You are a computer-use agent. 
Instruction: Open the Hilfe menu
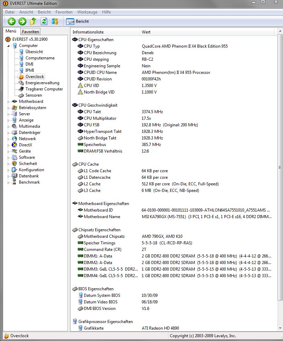tap(106, 12)
